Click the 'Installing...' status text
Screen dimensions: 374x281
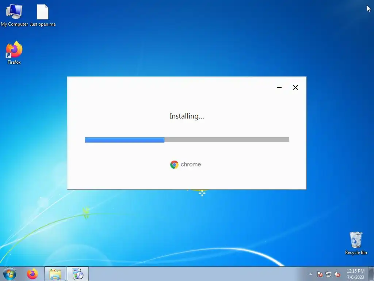click(x=187, y=116)
